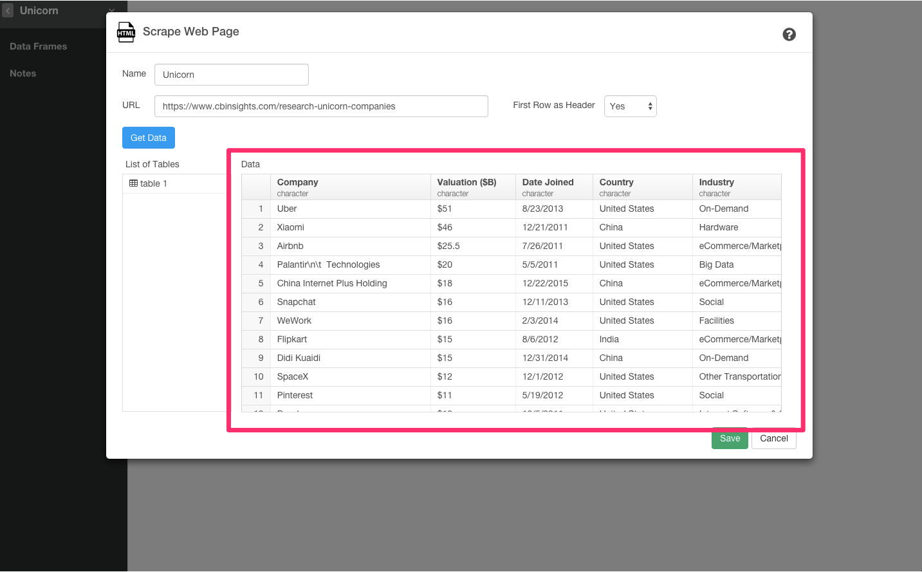Screen dimensions: 922x572
Task: Click the 12/1/2012 date cell
Action: [x=554, y=376]
